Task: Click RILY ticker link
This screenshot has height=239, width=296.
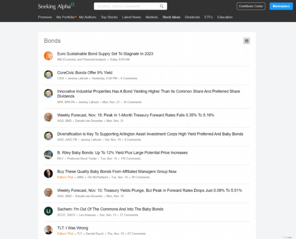Action: (60, 159)
